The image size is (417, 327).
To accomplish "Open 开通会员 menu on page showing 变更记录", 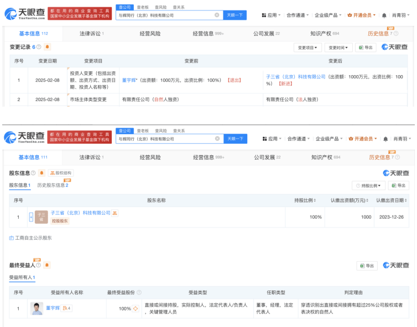I will pos(361,15).
